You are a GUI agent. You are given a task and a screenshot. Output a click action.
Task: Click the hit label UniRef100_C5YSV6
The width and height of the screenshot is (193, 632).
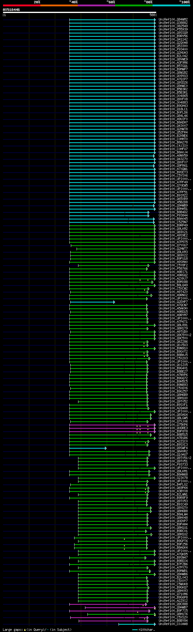pos(173,176)
